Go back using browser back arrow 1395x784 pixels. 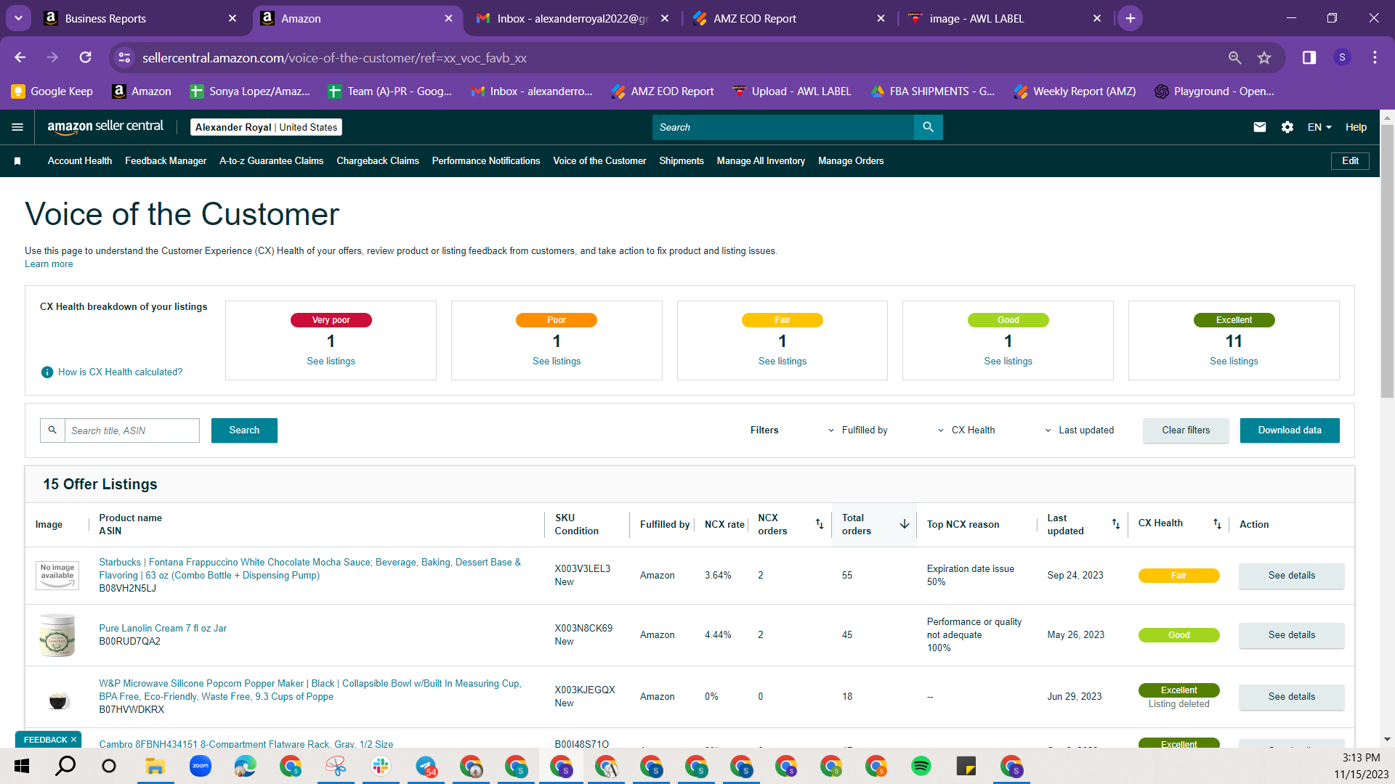pyautogui.click(x=20, y=57)
